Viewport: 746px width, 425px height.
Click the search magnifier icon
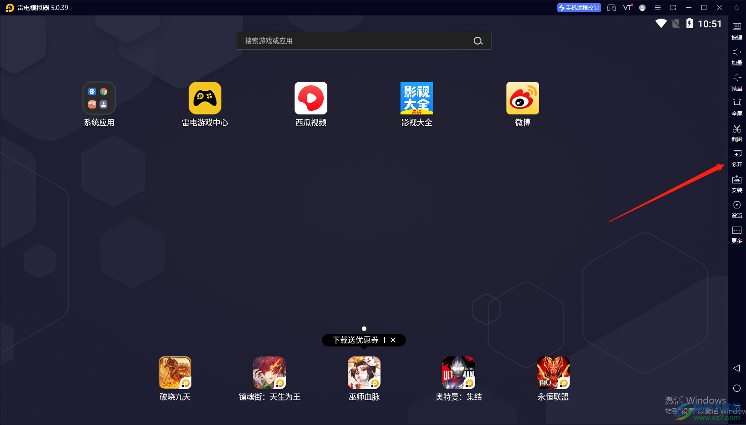[478, 41]
